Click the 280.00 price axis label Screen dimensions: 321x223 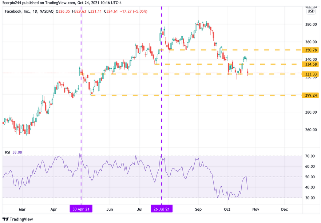pyautogui.click(x=311, y=112)
